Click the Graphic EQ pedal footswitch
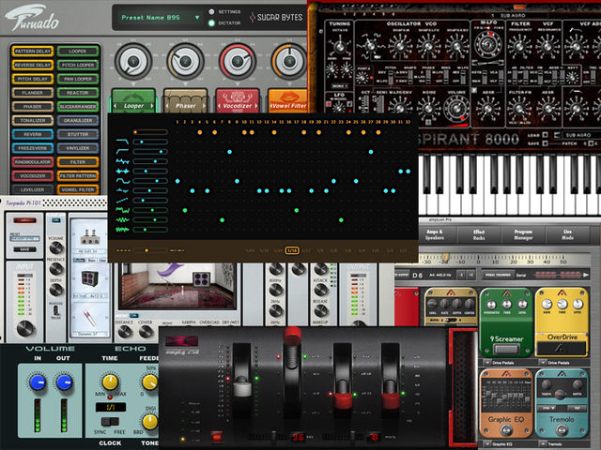This screenshot has height=450, width=601. pos(506,430)
